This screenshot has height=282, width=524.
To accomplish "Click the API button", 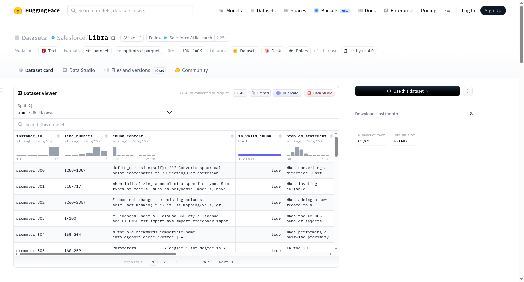I will [240, 93].
